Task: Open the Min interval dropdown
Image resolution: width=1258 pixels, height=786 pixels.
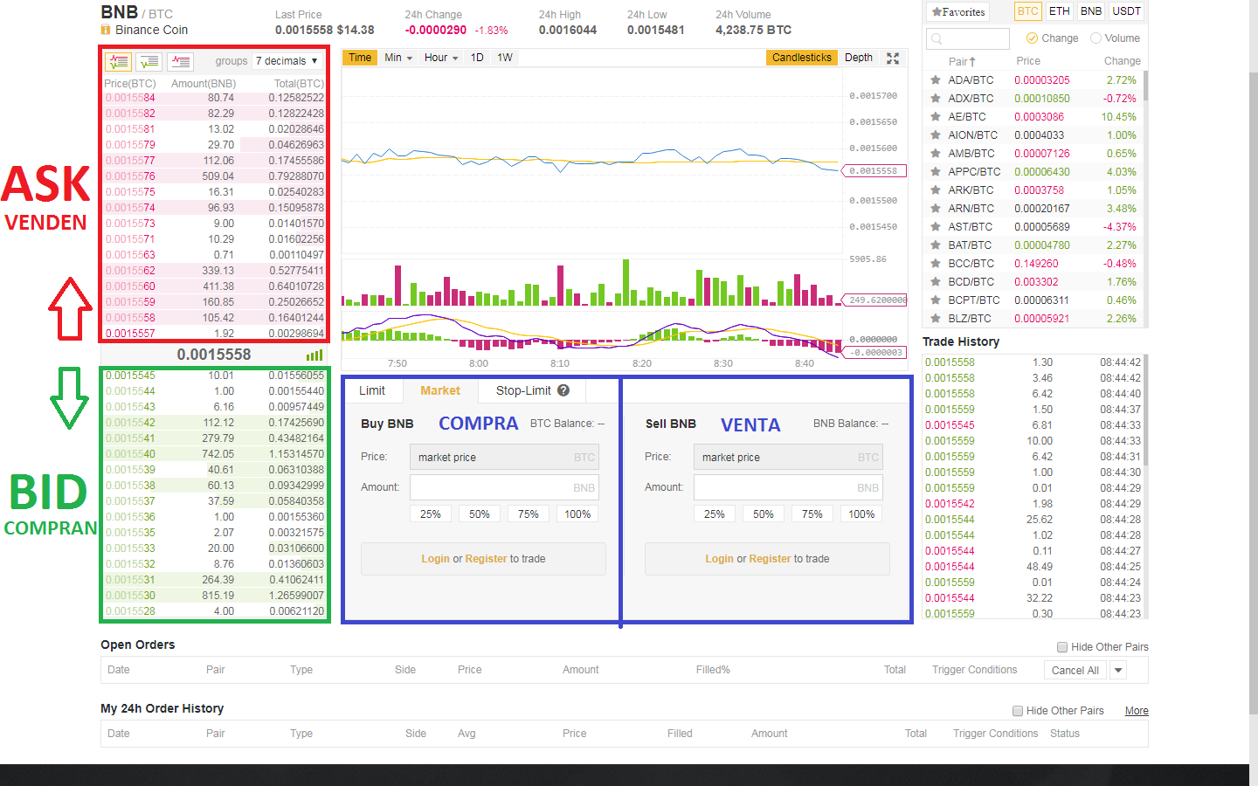Action: pyautogui.click(x=397, y=58)
